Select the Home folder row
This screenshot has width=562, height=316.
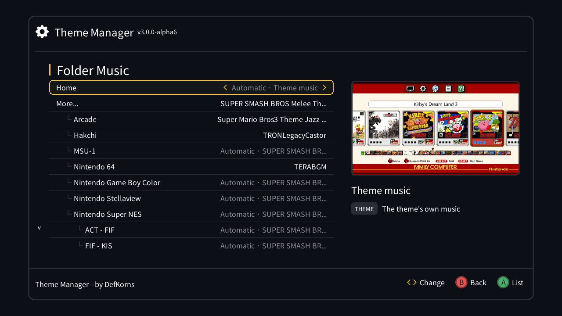(191, 87)
